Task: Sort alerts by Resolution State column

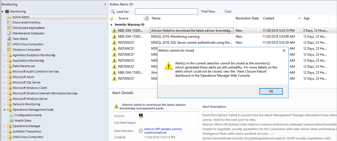Action: (247, 19)
